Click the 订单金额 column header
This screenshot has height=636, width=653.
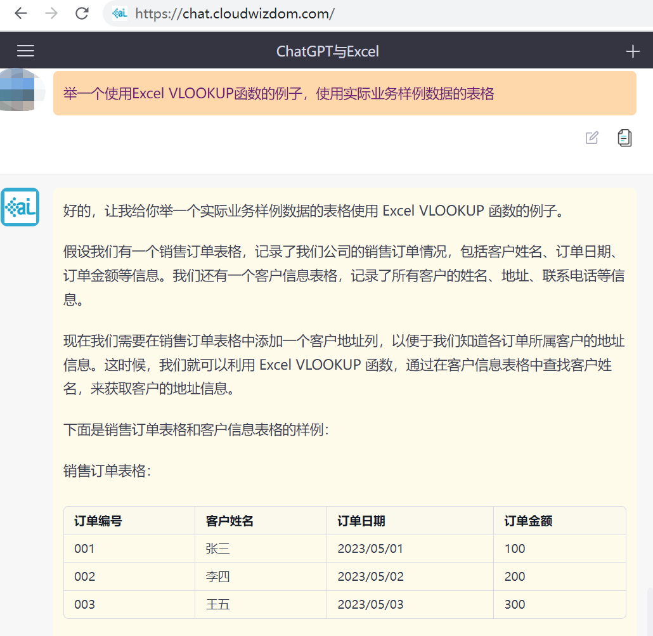pyautogui.click(x=560, y=521)
